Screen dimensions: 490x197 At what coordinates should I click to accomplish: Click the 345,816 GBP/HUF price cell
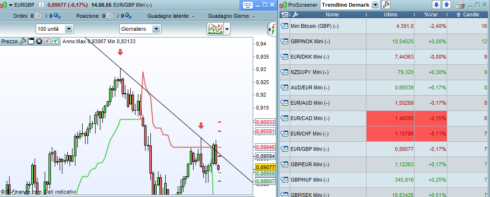391,180
